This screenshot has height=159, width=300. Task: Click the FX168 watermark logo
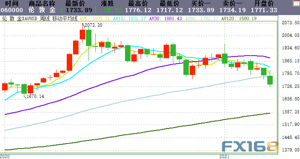tap(250, 147)
